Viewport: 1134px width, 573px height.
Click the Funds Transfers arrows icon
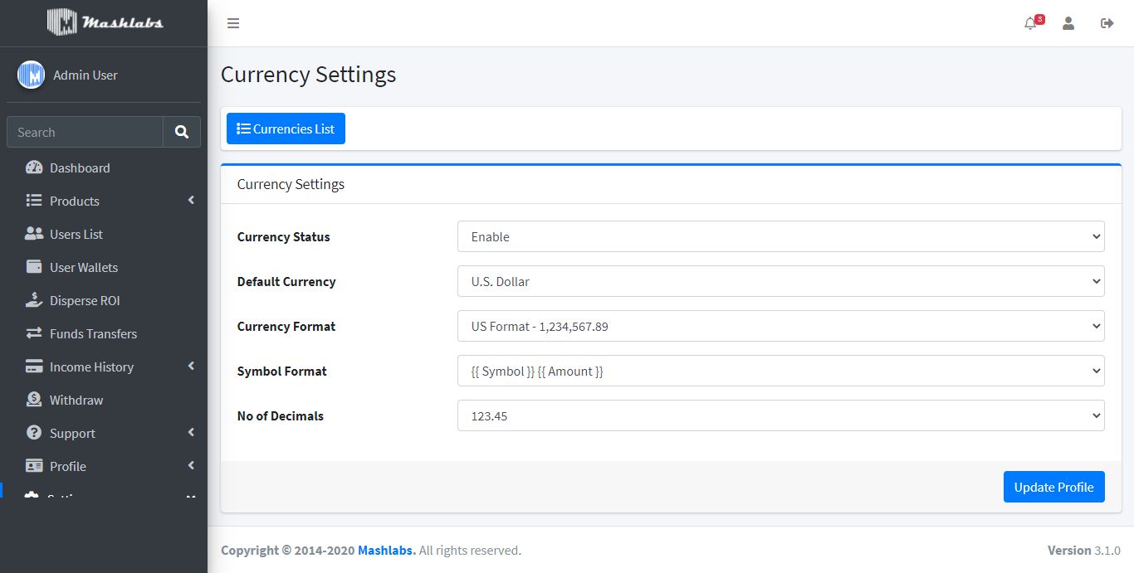click(34, 333)
